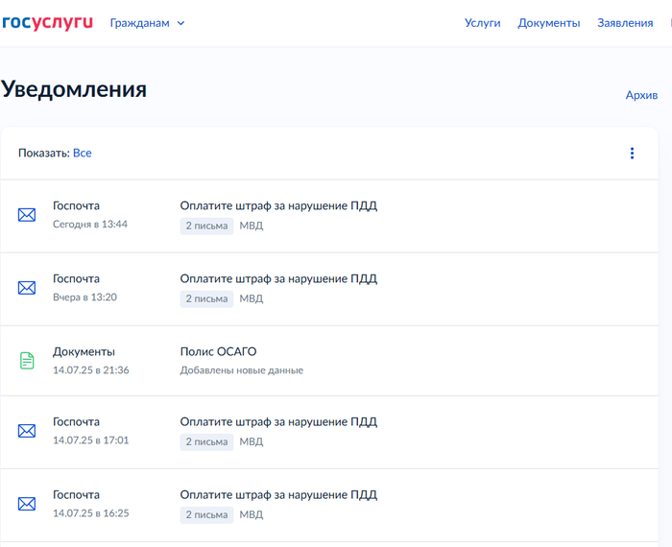Open today's fine notification titled Оплатите штраф

point(278,205)
